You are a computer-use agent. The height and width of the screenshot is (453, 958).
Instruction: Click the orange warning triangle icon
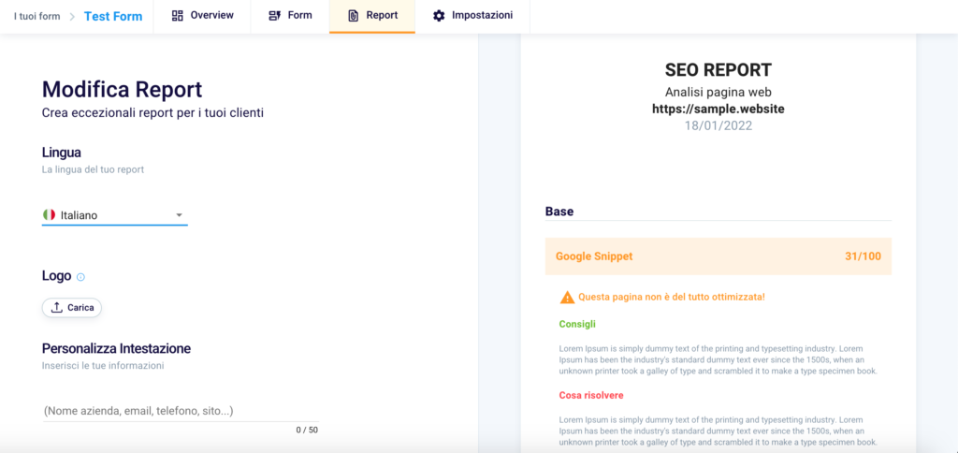(568, 297)
